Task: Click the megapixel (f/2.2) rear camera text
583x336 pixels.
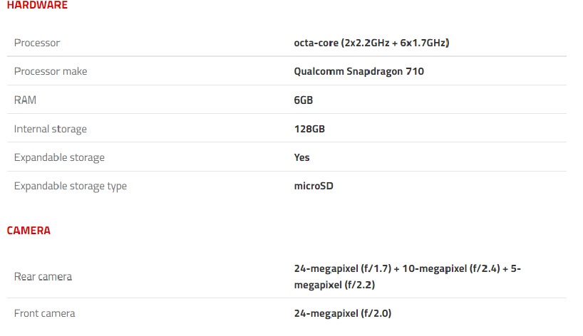Action: point(334,285)
